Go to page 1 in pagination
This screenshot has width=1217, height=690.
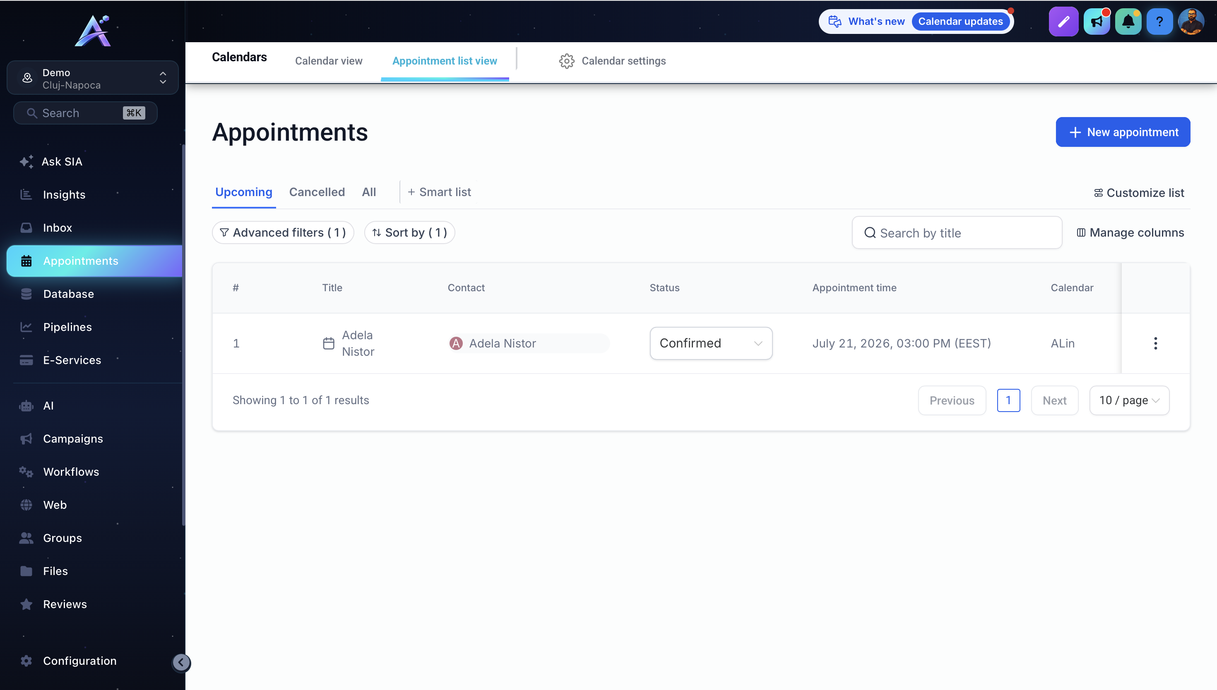tap(1008, 401)
